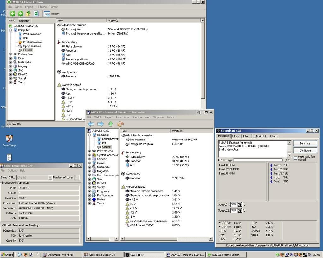
Task: Click the scroll down arrow in SpeedFan log box
Action: [x=289, y=155]
